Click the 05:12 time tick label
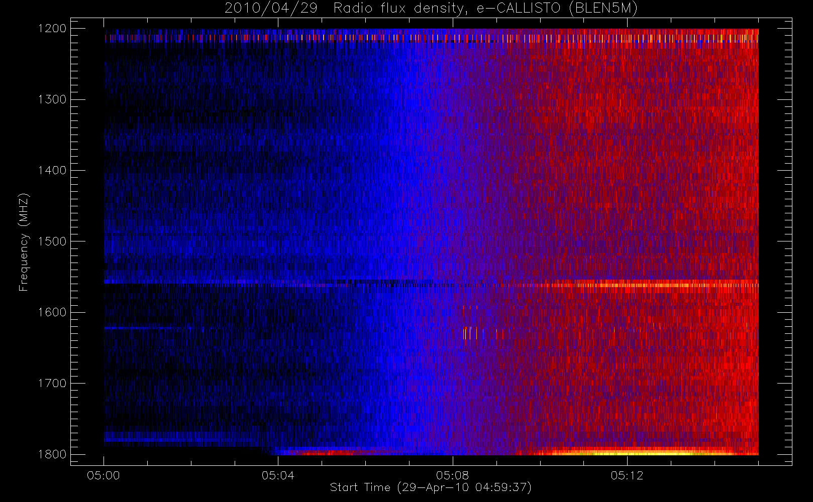 (627, 475)
